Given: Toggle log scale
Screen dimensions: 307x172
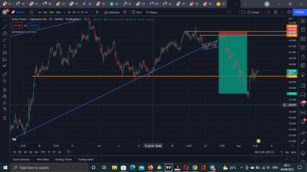Looking at the screenshot, I should coord(287,152).
